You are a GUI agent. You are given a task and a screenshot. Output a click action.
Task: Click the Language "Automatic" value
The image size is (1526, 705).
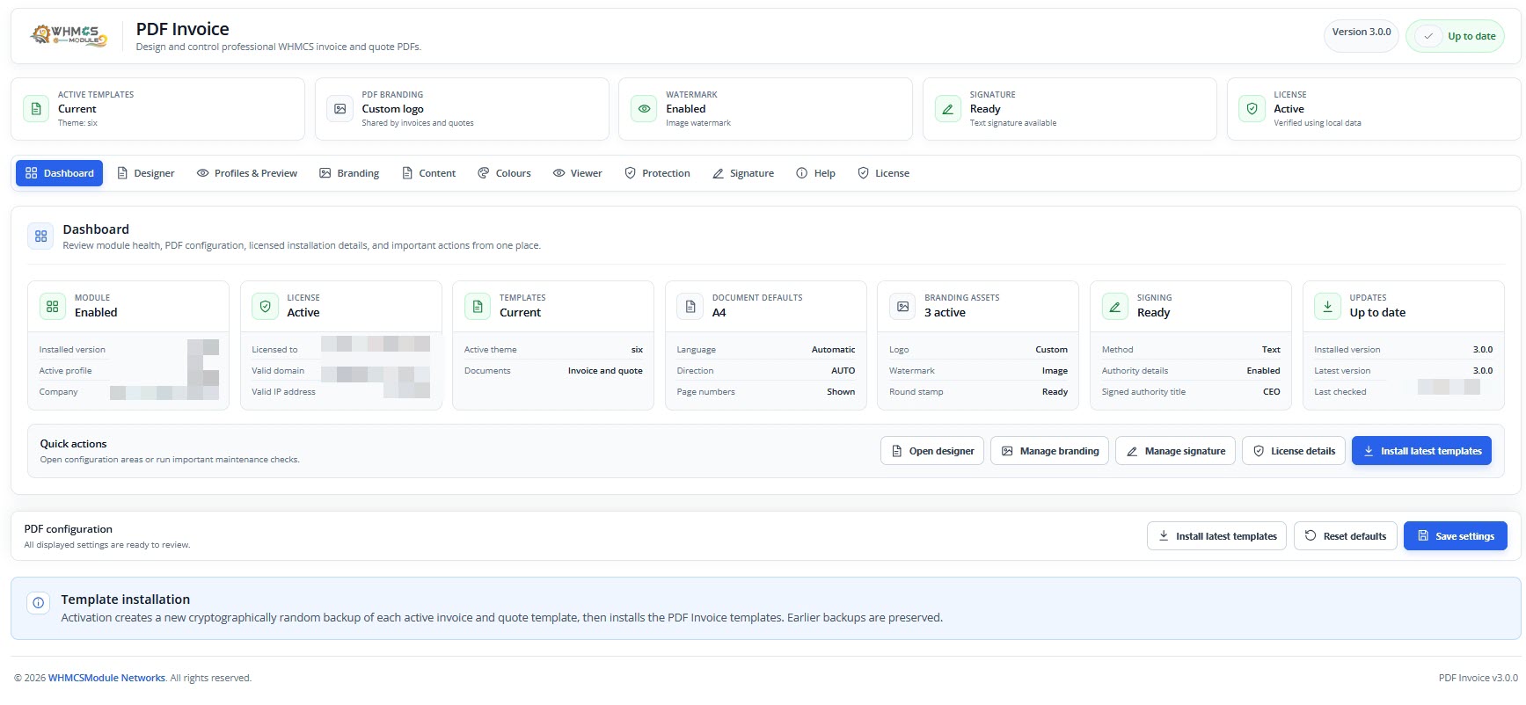tap(833, 350)
